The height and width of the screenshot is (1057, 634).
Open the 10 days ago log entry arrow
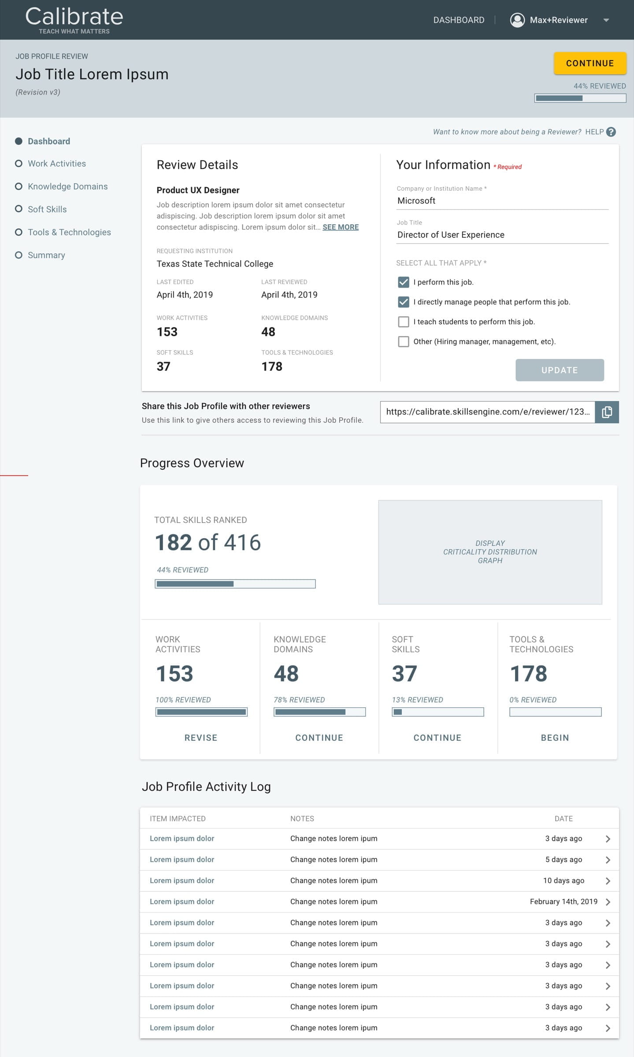(608, 880)
